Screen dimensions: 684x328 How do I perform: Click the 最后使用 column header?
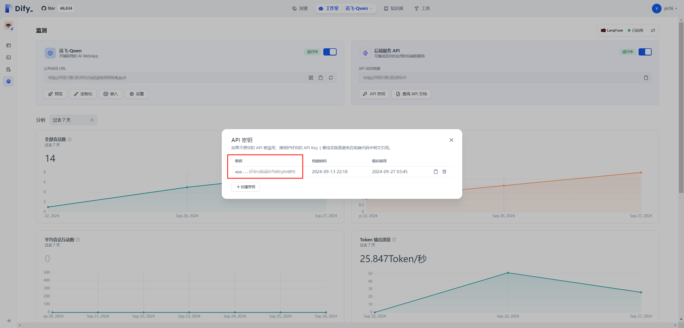click(379, 161)
